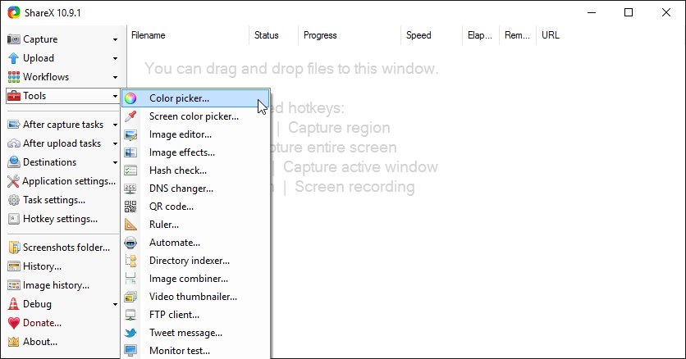
Task: Click the Screen color picker eyedropper icon
Action: click(x=130, y=116)
